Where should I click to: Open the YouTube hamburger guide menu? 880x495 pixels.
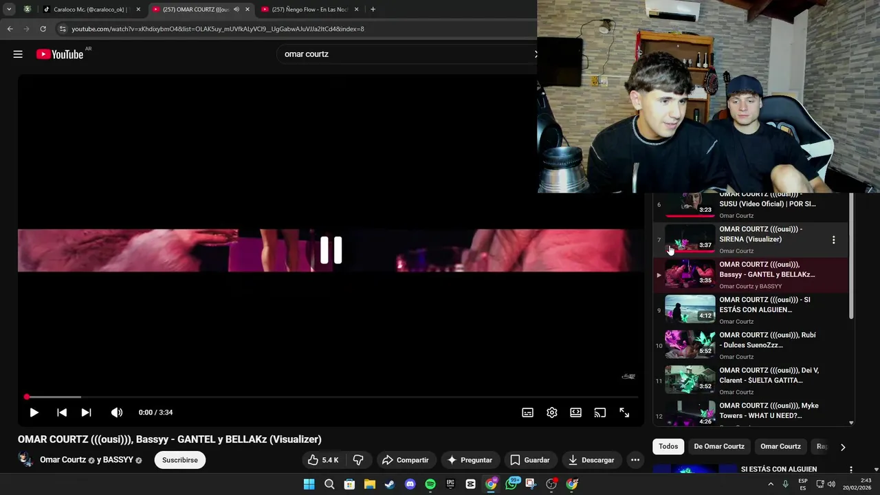coord(18,54)
